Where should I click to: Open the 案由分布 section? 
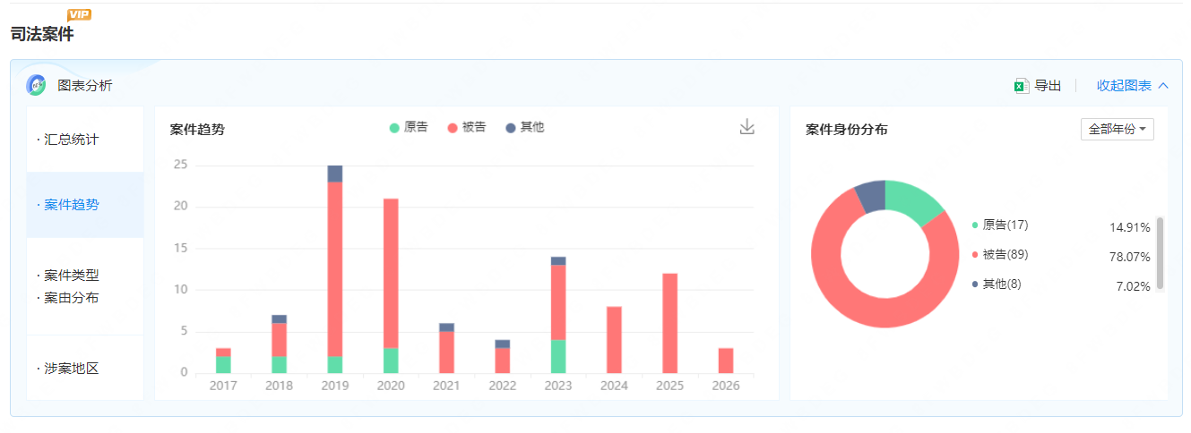pos(72,297)
